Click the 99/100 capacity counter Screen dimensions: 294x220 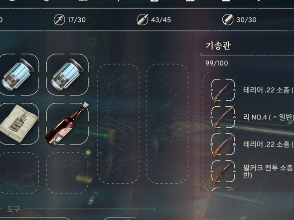point(217,63)
